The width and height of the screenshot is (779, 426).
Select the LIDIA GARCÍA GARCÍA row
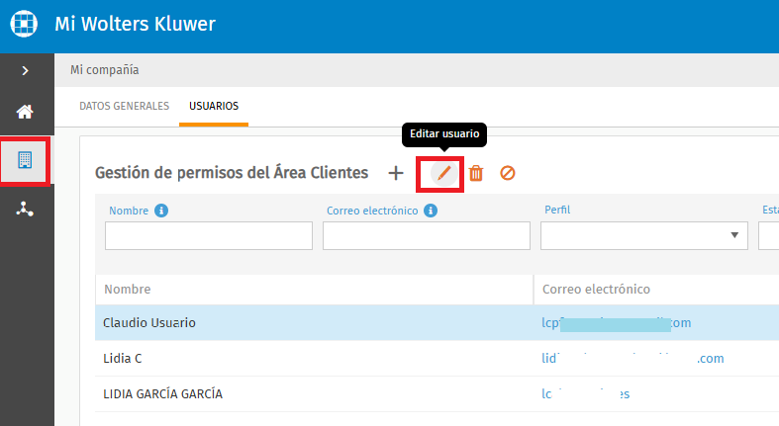click(438, 394)
